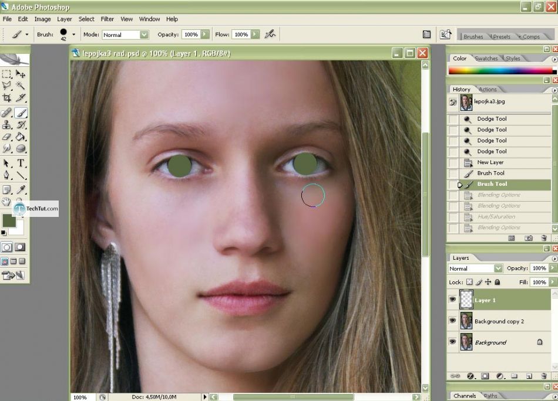This screenshot has height=401, width=558.
Task: Set history brush source for lepojka3.jpg snapshot
Action: click(x=453, y=102)
